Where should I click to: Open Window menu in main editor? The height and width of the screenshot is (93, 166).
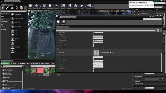point(10,3)
